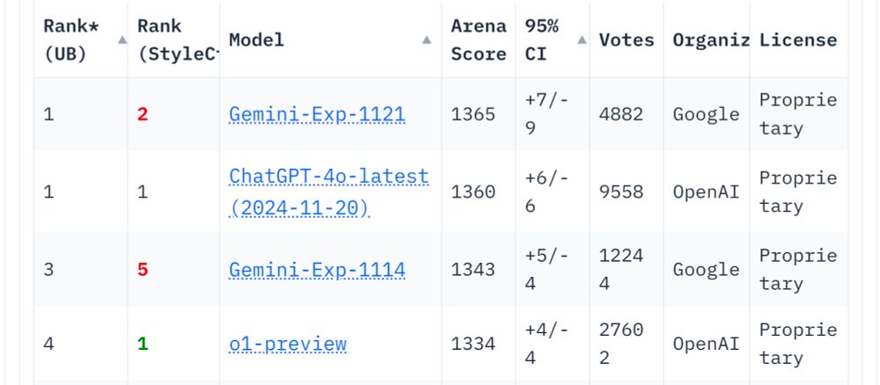Follow the Gemini-Exp-1114 model link
Image resolution: width=880 pixels, height=385 pixels.
point(317,270)
